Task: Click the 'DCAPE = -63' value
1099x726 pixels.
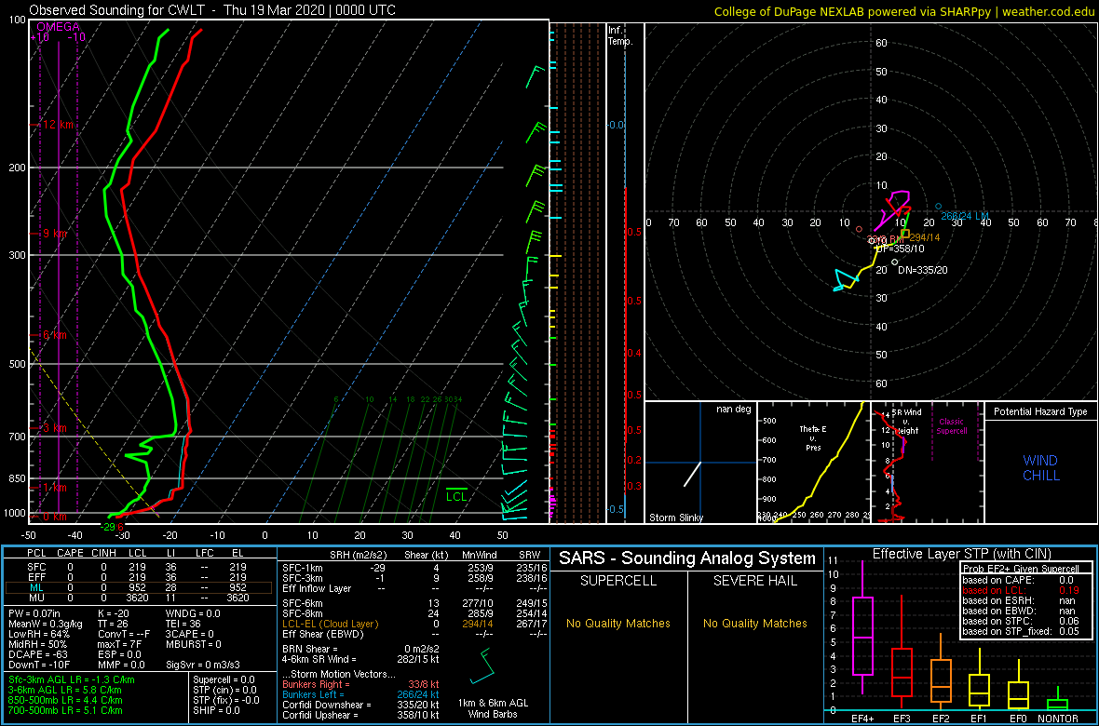Action: coord(37,653)
